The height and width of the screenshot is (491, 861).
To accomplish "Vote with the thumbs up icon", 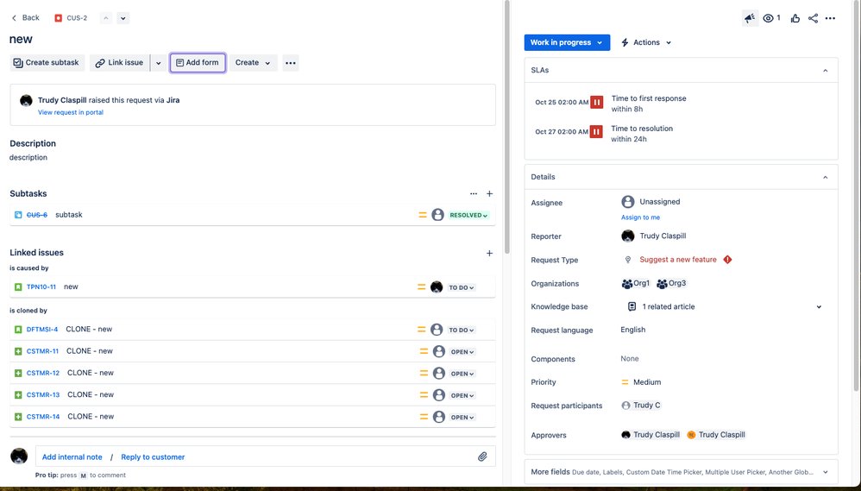I will [x=795, y=18].
